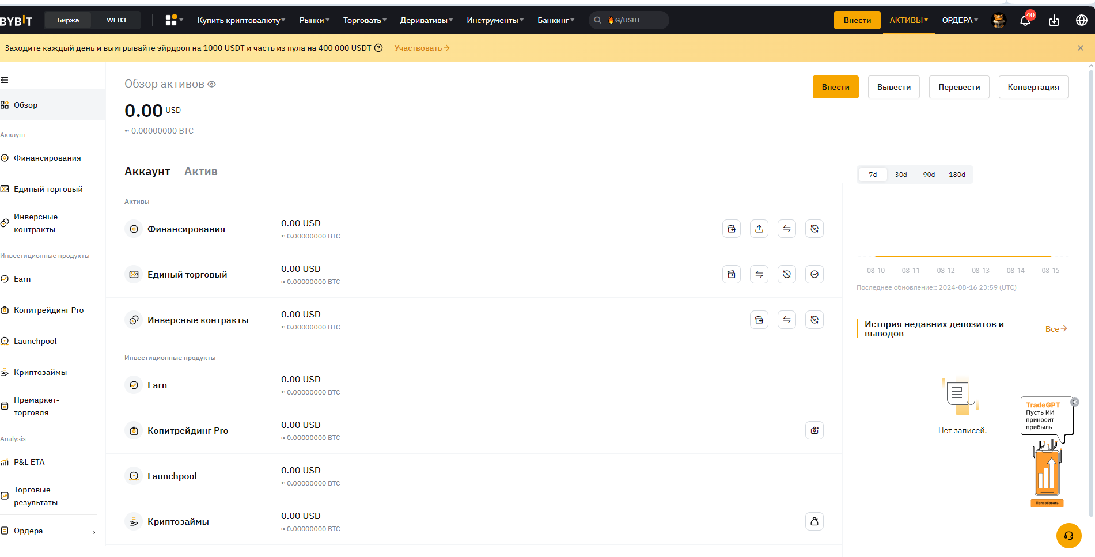Select the 90d chart range
This screenshot has height=557, width=1095.
(x=929, y=175)
